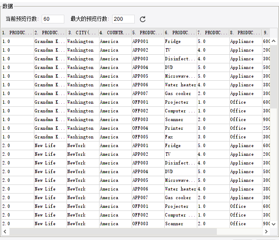Click Office cell in Washington OFF001 row
This screenshot has height=240, width=279.
point(246,102)
